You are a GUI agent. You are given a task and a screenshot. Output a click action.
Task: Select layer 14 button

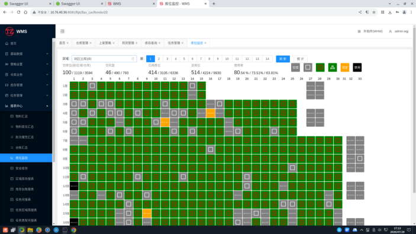pos(267,59)
